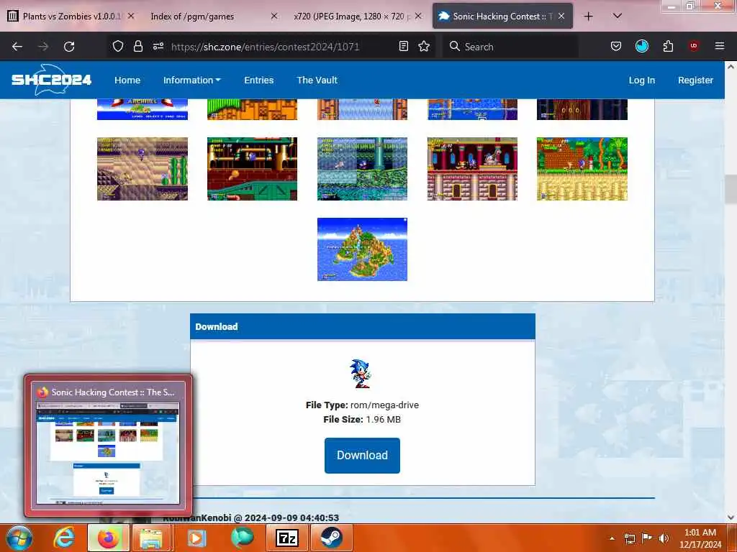
Task: Open the red factory zone screenshot thumbnail
Action: pyautogui.click(x=253, y=169)
